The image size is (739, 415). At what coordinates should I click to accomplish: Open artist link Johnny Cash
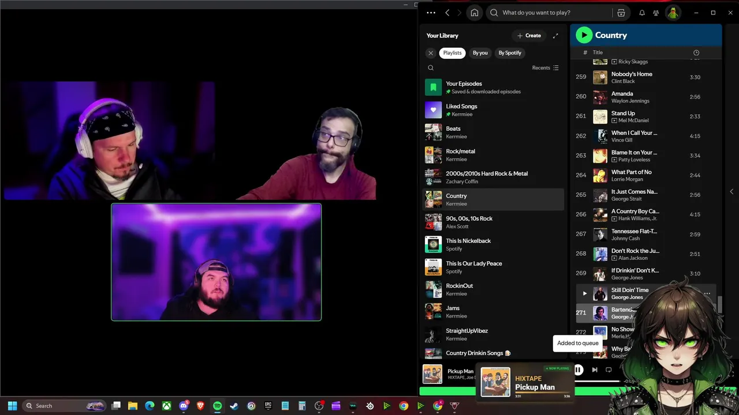625,239
